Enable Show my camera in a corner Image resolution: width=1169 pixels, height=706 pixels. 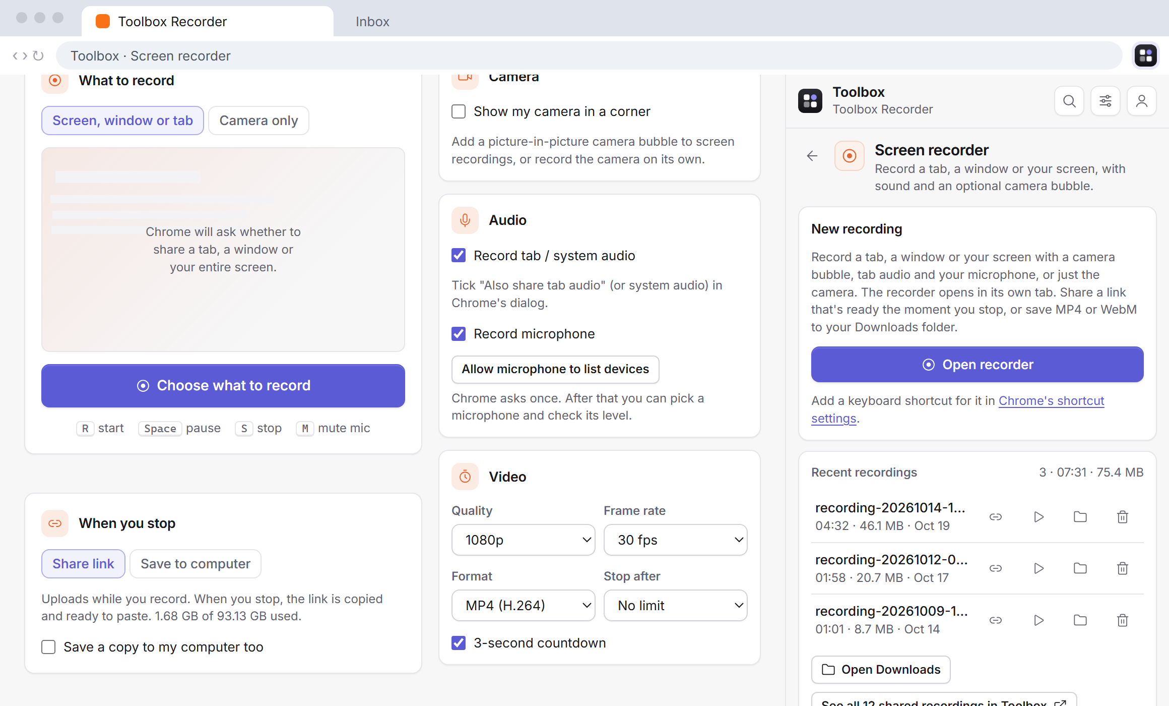point(459,111)
